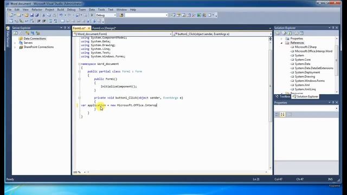Refresh the Server Explorer
This screenshot has height=195, width=347.
point(15,33)
